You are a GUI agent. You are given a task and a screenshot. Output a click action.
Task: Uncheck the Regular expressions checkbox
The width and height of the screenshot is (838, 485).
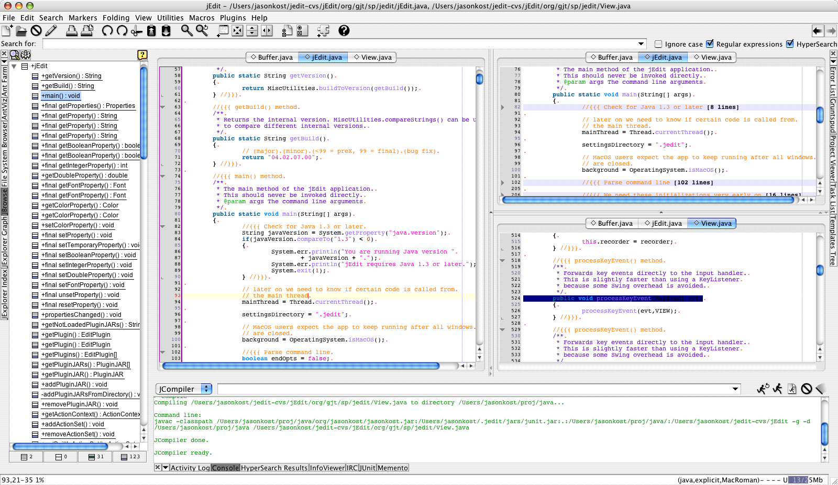(x=710, y=44)
